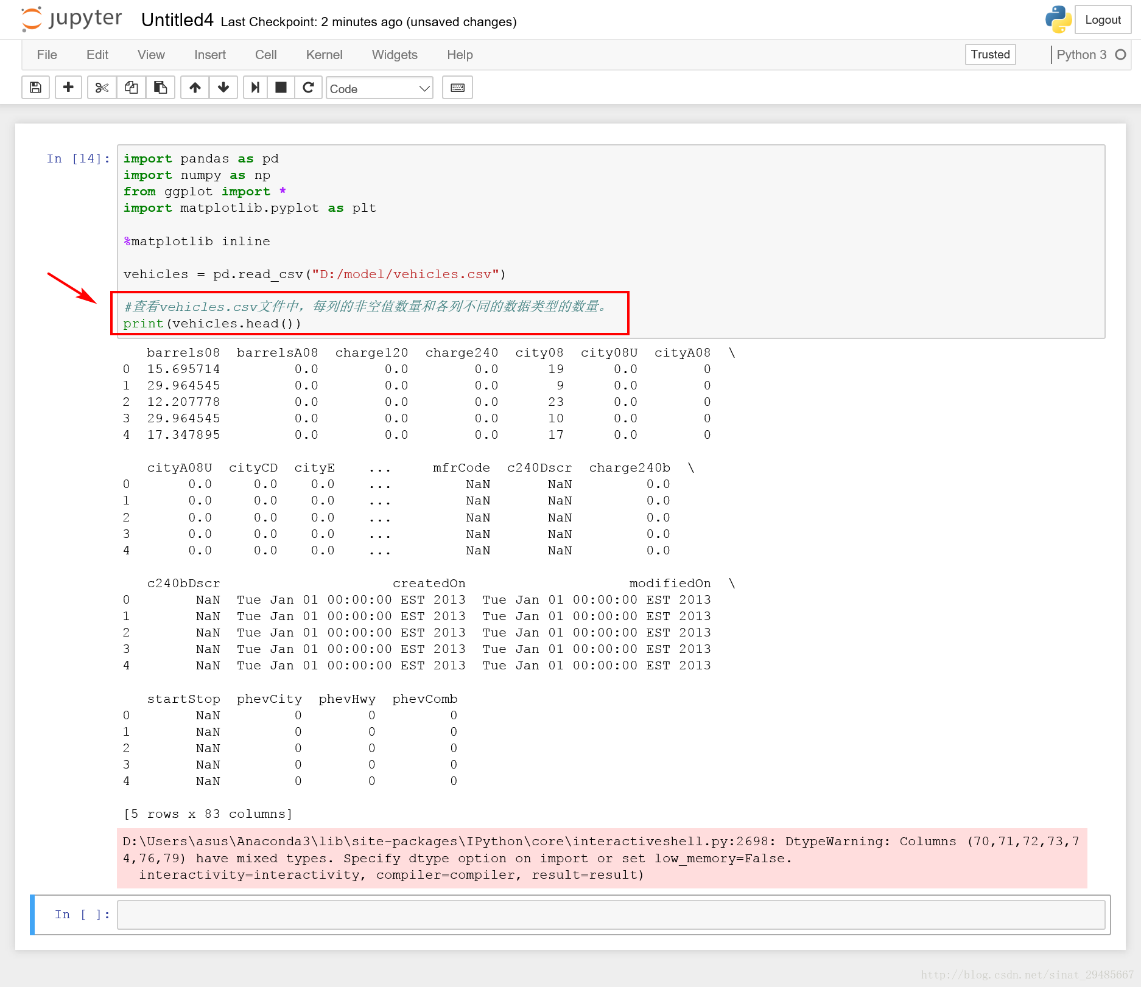Open the Insert menu
The height and width of the screenshot is (987, 1141).
210,55
